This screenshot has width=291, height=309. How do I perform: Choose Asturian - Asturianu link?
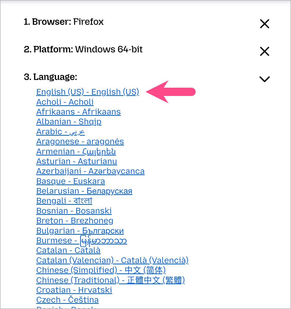tap(76, 161)
